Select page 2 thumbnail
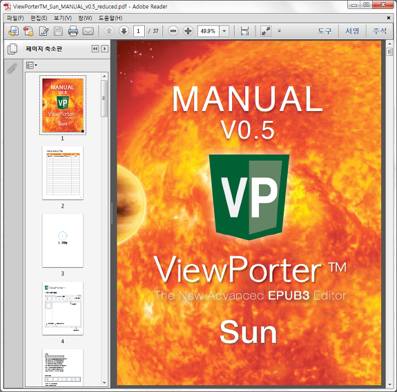 63,173
